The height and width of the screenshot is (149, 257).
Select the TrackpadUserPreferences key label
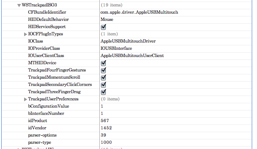53,99
